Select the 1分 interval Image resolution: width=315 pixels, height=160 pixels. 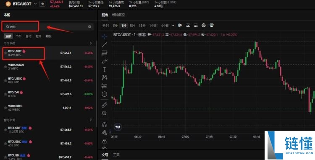click(124, 26)
